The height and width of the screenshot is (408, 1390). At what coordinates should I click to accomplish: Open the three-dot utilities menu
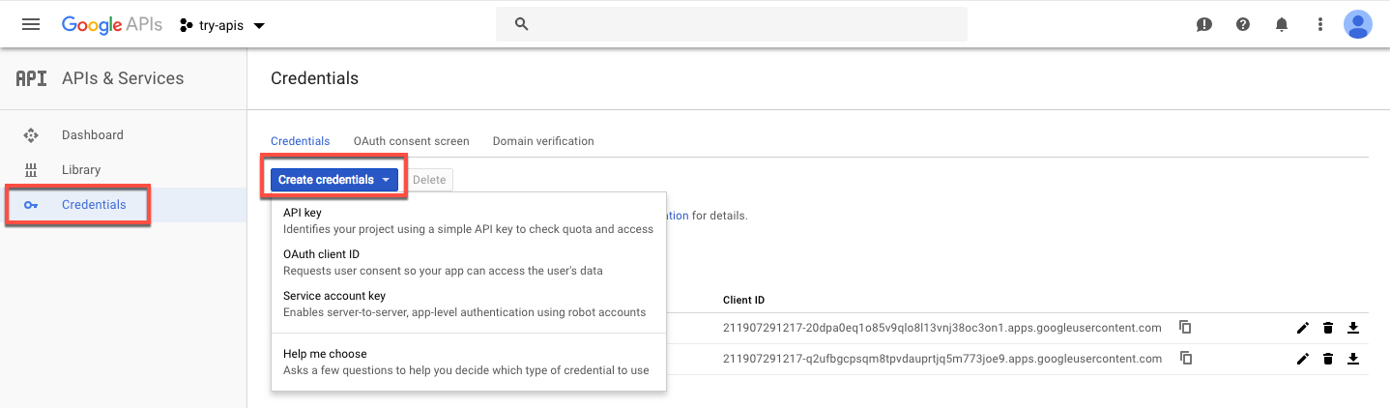(x=1320, y=25)
